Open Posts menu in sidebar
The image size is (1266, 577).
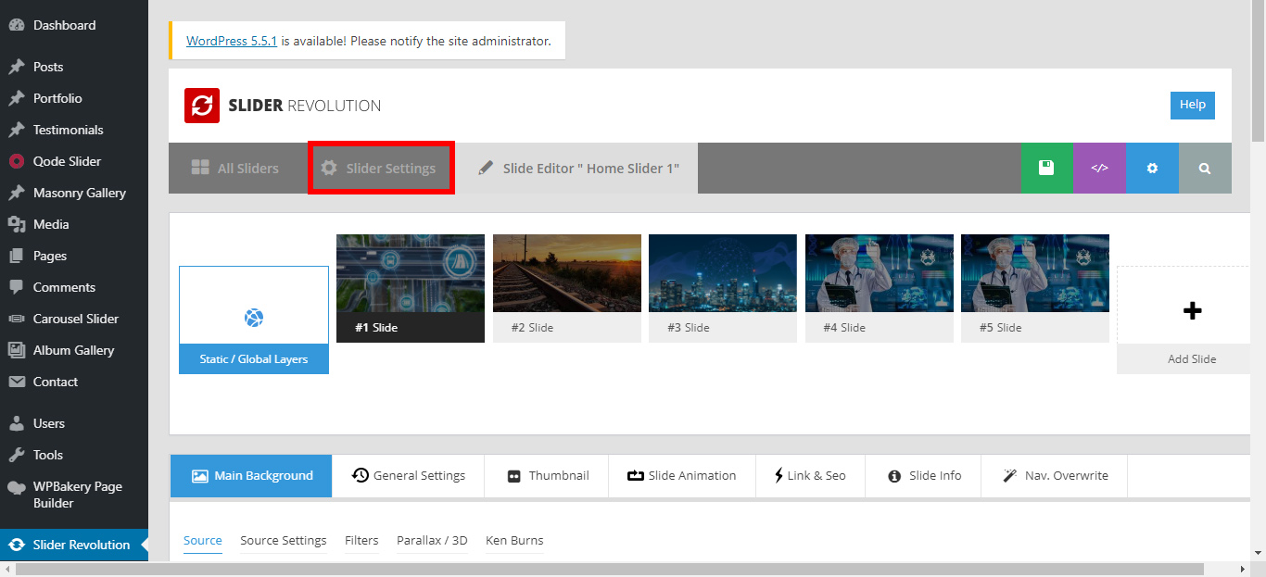coord(74,67)
